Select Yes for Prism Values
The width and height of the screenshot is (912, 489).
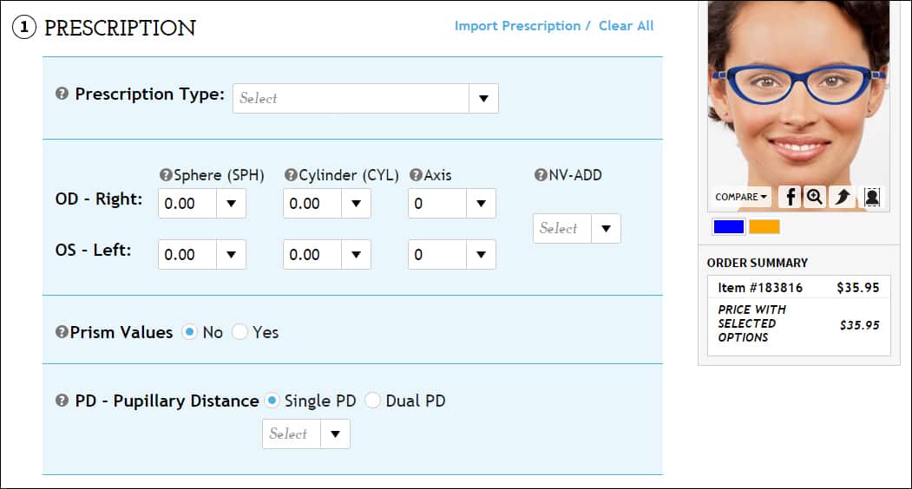pos(239,332)
